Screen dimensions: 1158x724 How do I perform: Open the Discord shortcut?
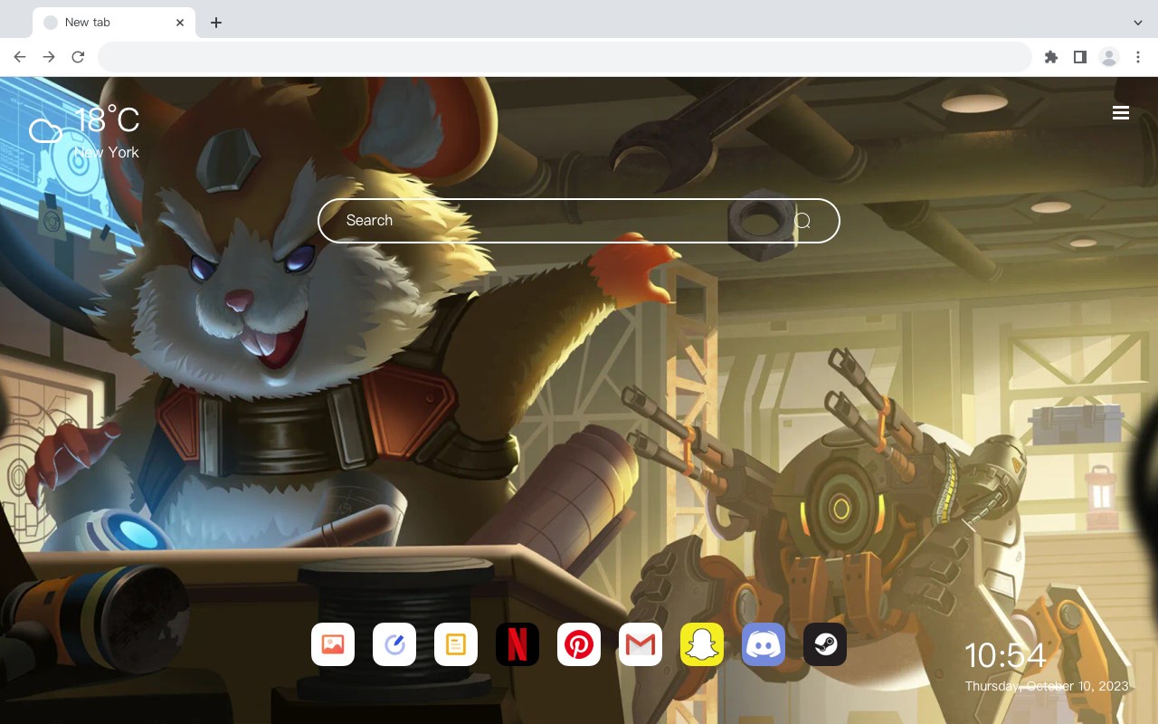[x=764, y=644]
